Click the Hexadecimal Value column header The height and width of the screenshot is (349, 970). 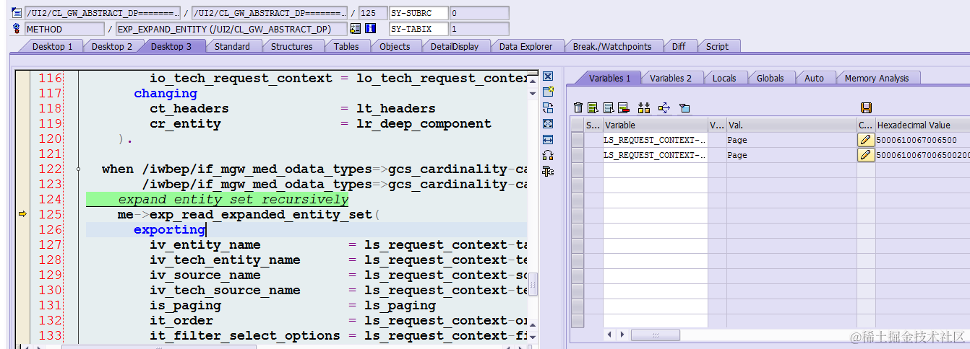922,125
